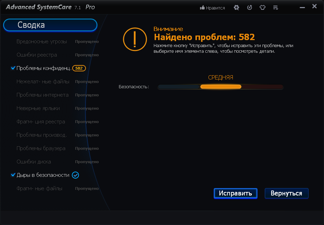Open the Turbo Boost clock icon
This screenshot has width=324, height=225.
coord(249,7)
